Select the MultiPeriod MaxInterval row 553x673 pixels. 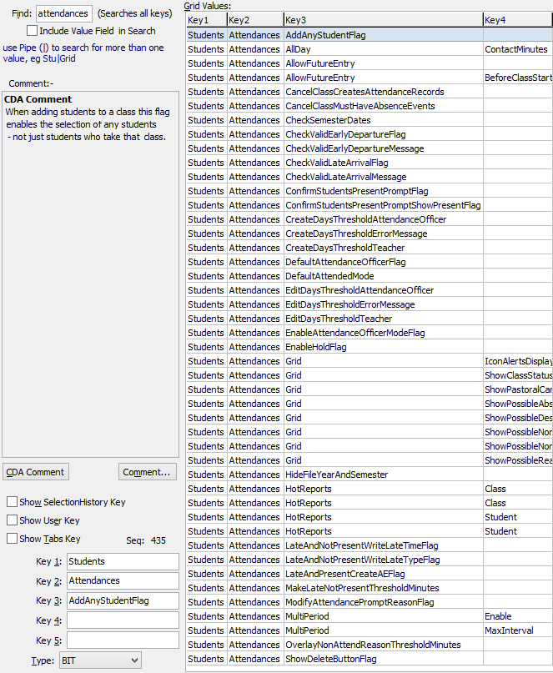coord(307,630)
